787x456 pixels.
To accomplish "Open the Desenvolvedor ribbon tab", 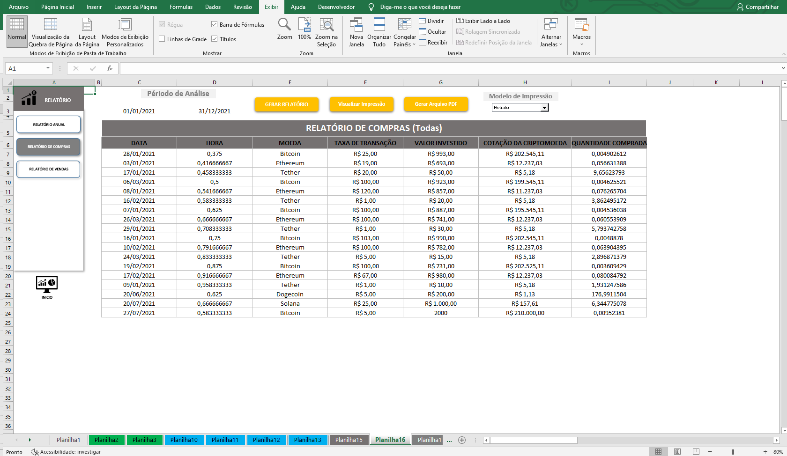I will coord(336,7).
